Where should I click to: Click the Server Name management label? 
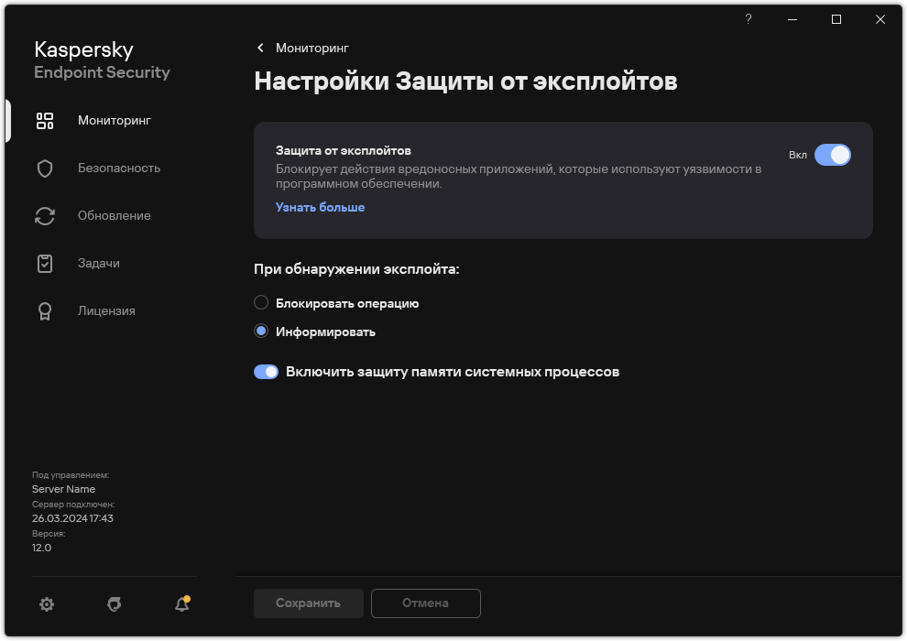tap(63, 489)
